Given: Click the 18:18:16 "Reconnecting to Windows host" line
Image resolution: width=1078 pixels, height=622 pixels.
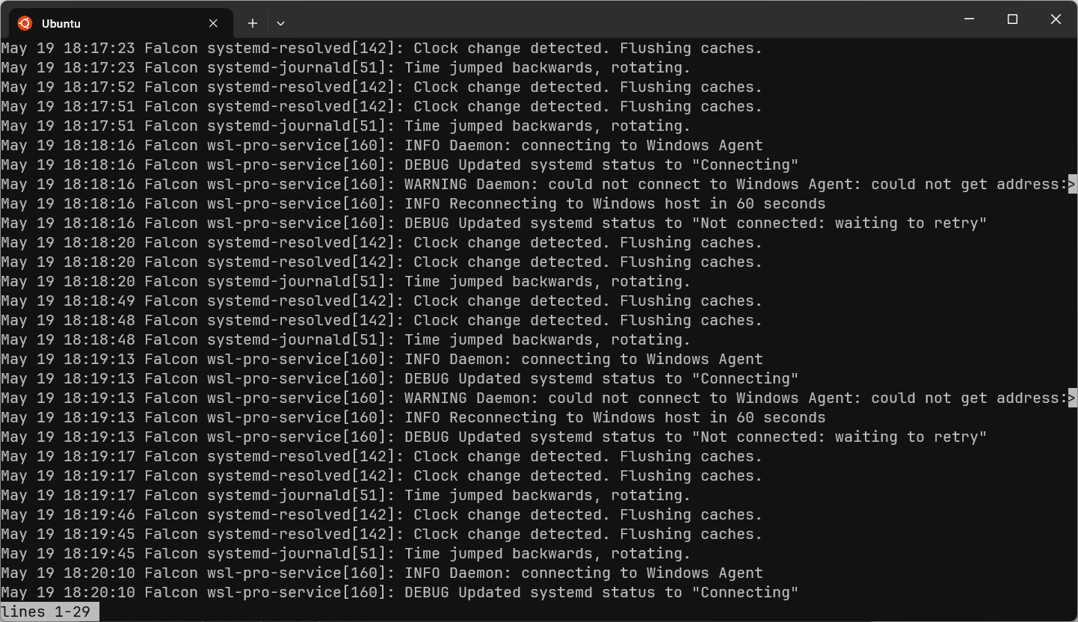Looking at the screenshot, I should coord(413,203).
